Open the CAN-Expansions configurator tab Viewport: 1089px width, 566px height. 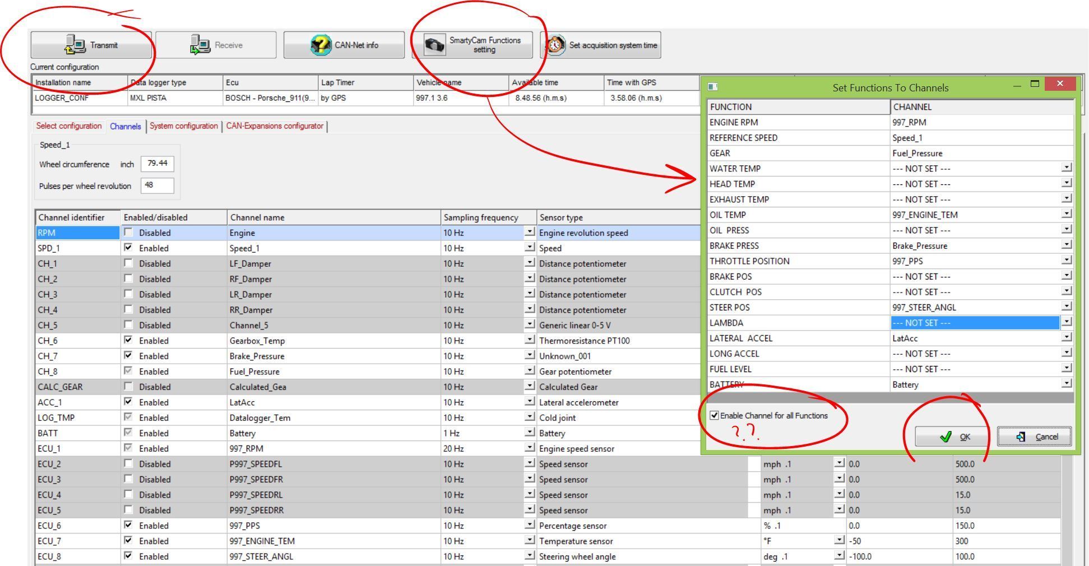[275, 126]
